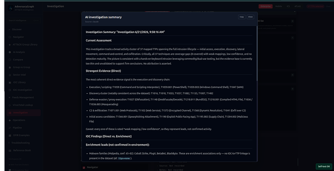This screenshot has height=171, width=334.
Task: Copy the AI investigation summary
Action: tap(242, 17)
